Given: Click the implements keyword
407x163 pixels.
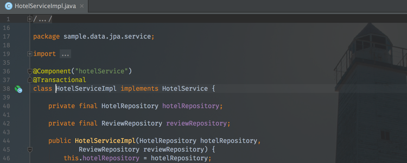Looking at the screenshot, I should click(x=139, y=89).
